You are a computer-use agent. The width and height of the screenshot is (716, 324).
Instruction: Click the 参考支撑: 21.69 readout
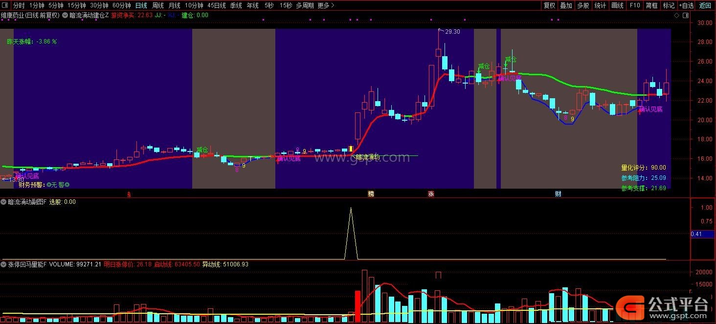644,188
